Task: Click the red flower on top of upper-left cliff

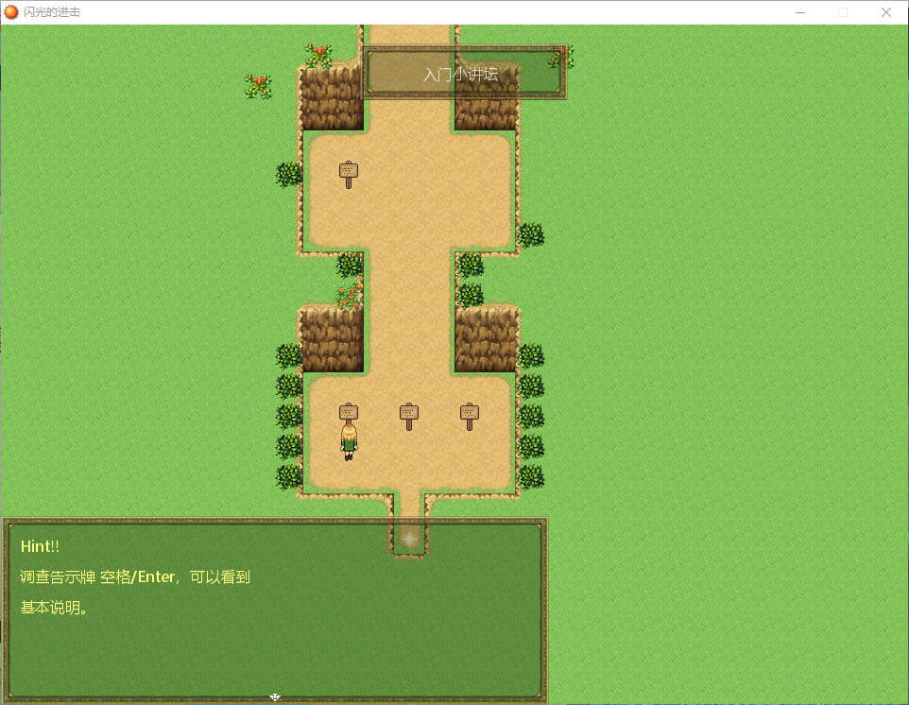Action: point(317,54)
